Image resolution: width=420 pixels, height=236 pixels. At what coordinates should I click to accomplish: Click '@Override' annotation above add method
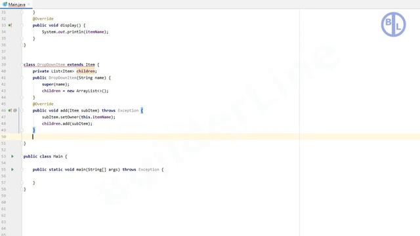pyautogui.click(x=43, y=104)
